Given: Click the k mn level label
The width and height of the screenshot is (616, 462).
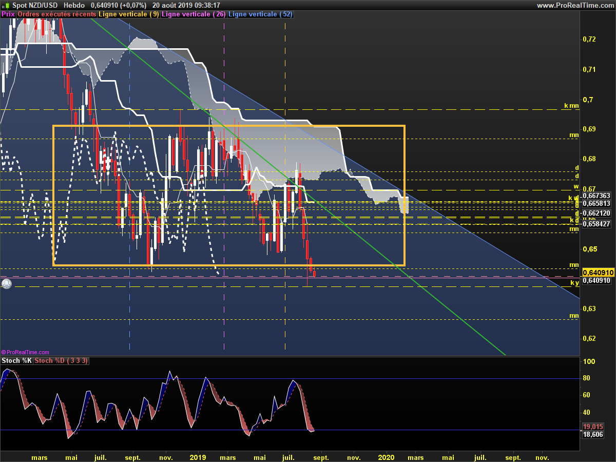Looking at the screenshot, I should [x=571, y=106].
